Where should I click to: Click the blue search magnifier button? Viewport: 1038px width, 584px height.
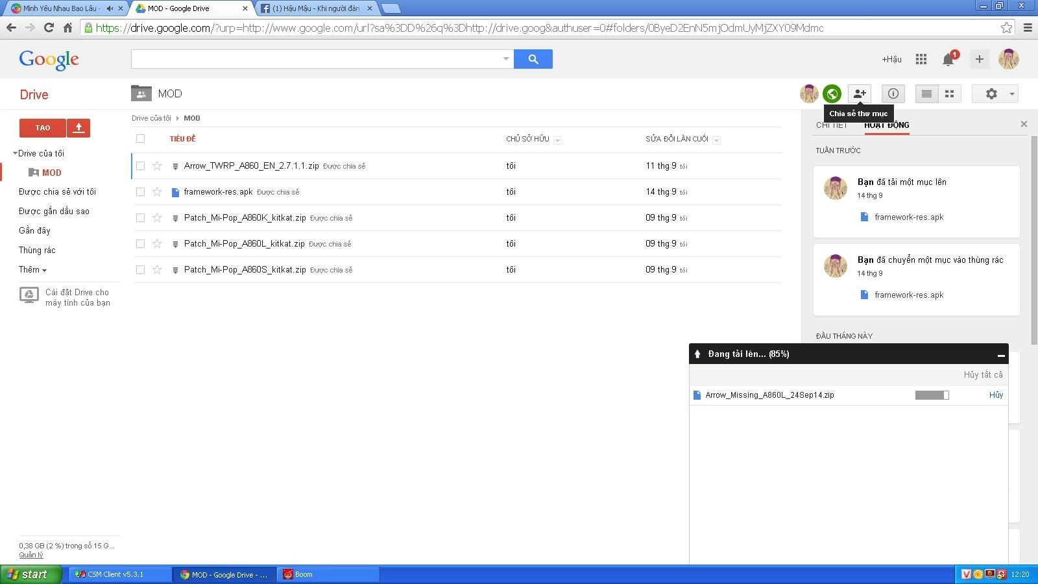pyautogui.click(x=533, y=59)
